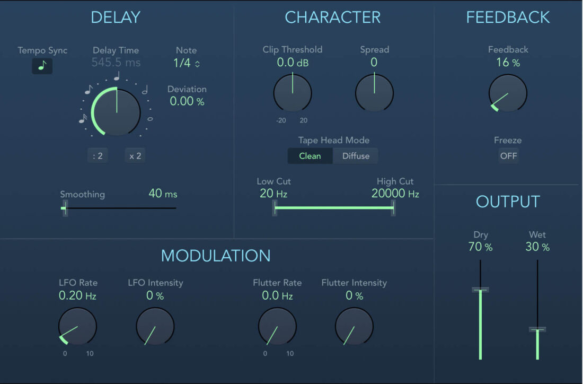The width and height of the screenshot is (583, 384).
Task: Click the Flutter Intensity 0 % value
Action: [355, 295]
